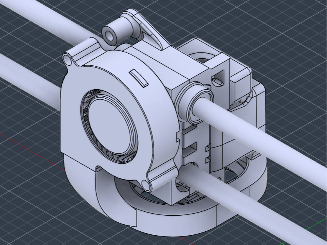Viewport: 327px width, 245px height.
Task: Pick the small rectangular slot on blower housing
Action: 139,78
